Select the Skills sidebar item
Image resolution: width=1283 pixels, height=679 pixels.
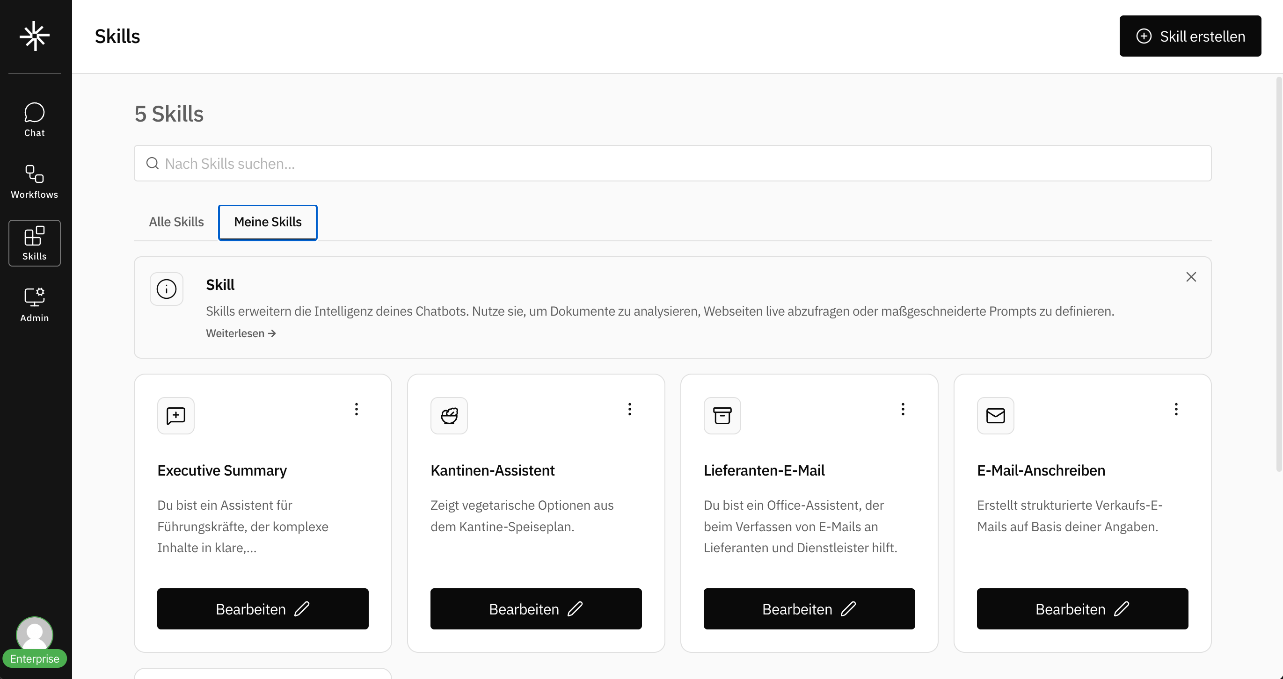34,243
